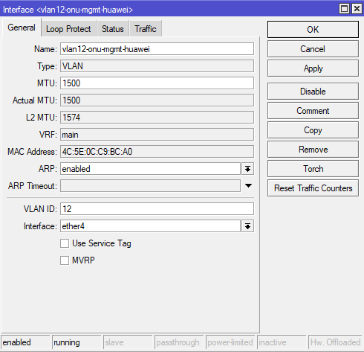Screen dimensions: 364x352
Task: Click the running status bar entry
Action: click(x=77, y=342)
